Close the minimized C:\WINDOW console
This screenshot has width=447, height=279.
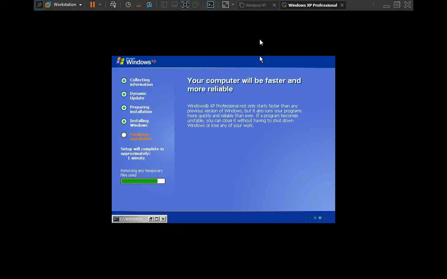[163, 219]
